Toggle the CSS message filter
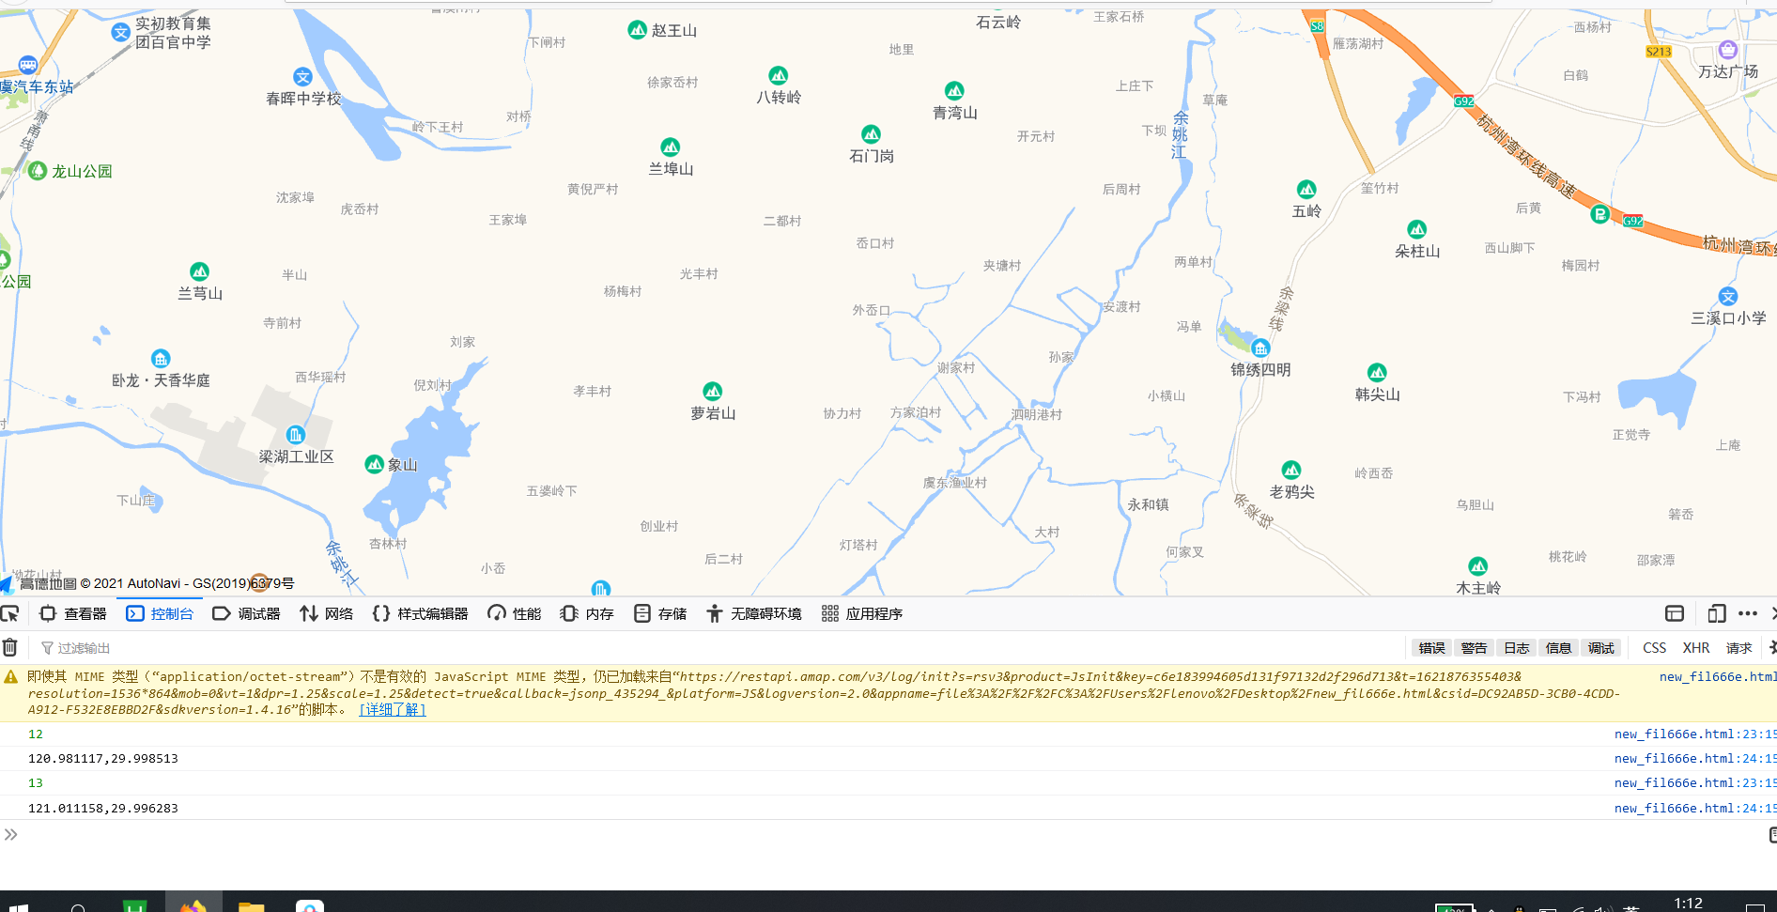The image size is (1777, 912). [1655, 648]
